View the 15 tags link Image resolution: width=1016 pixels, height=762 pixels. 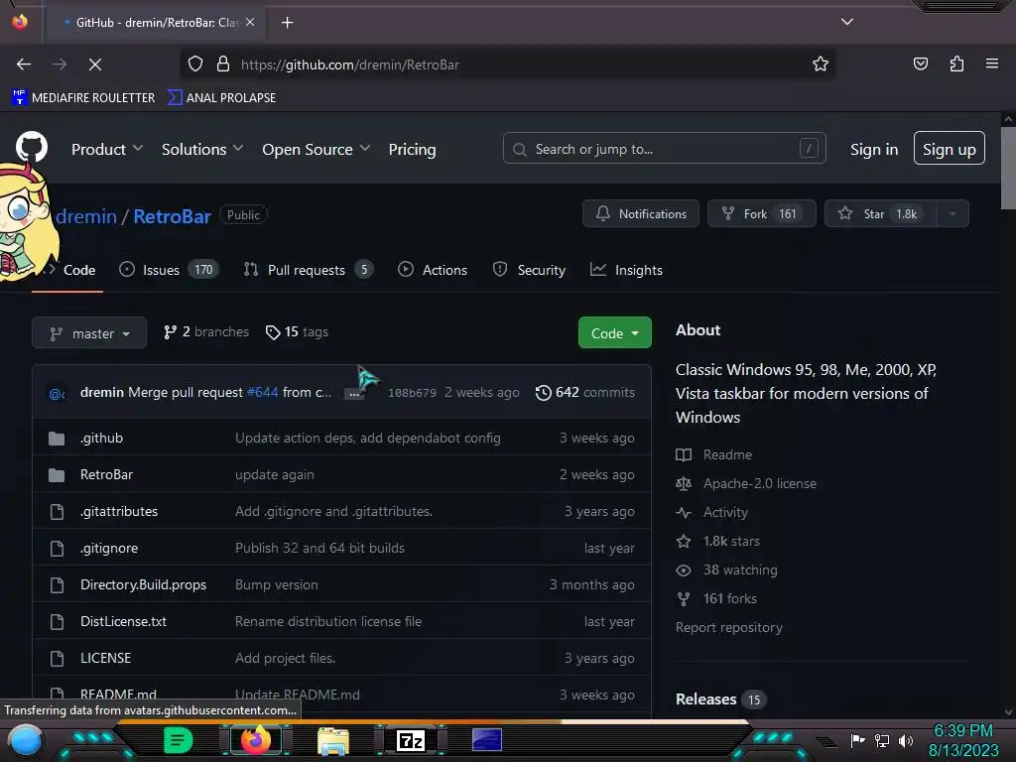297,331
